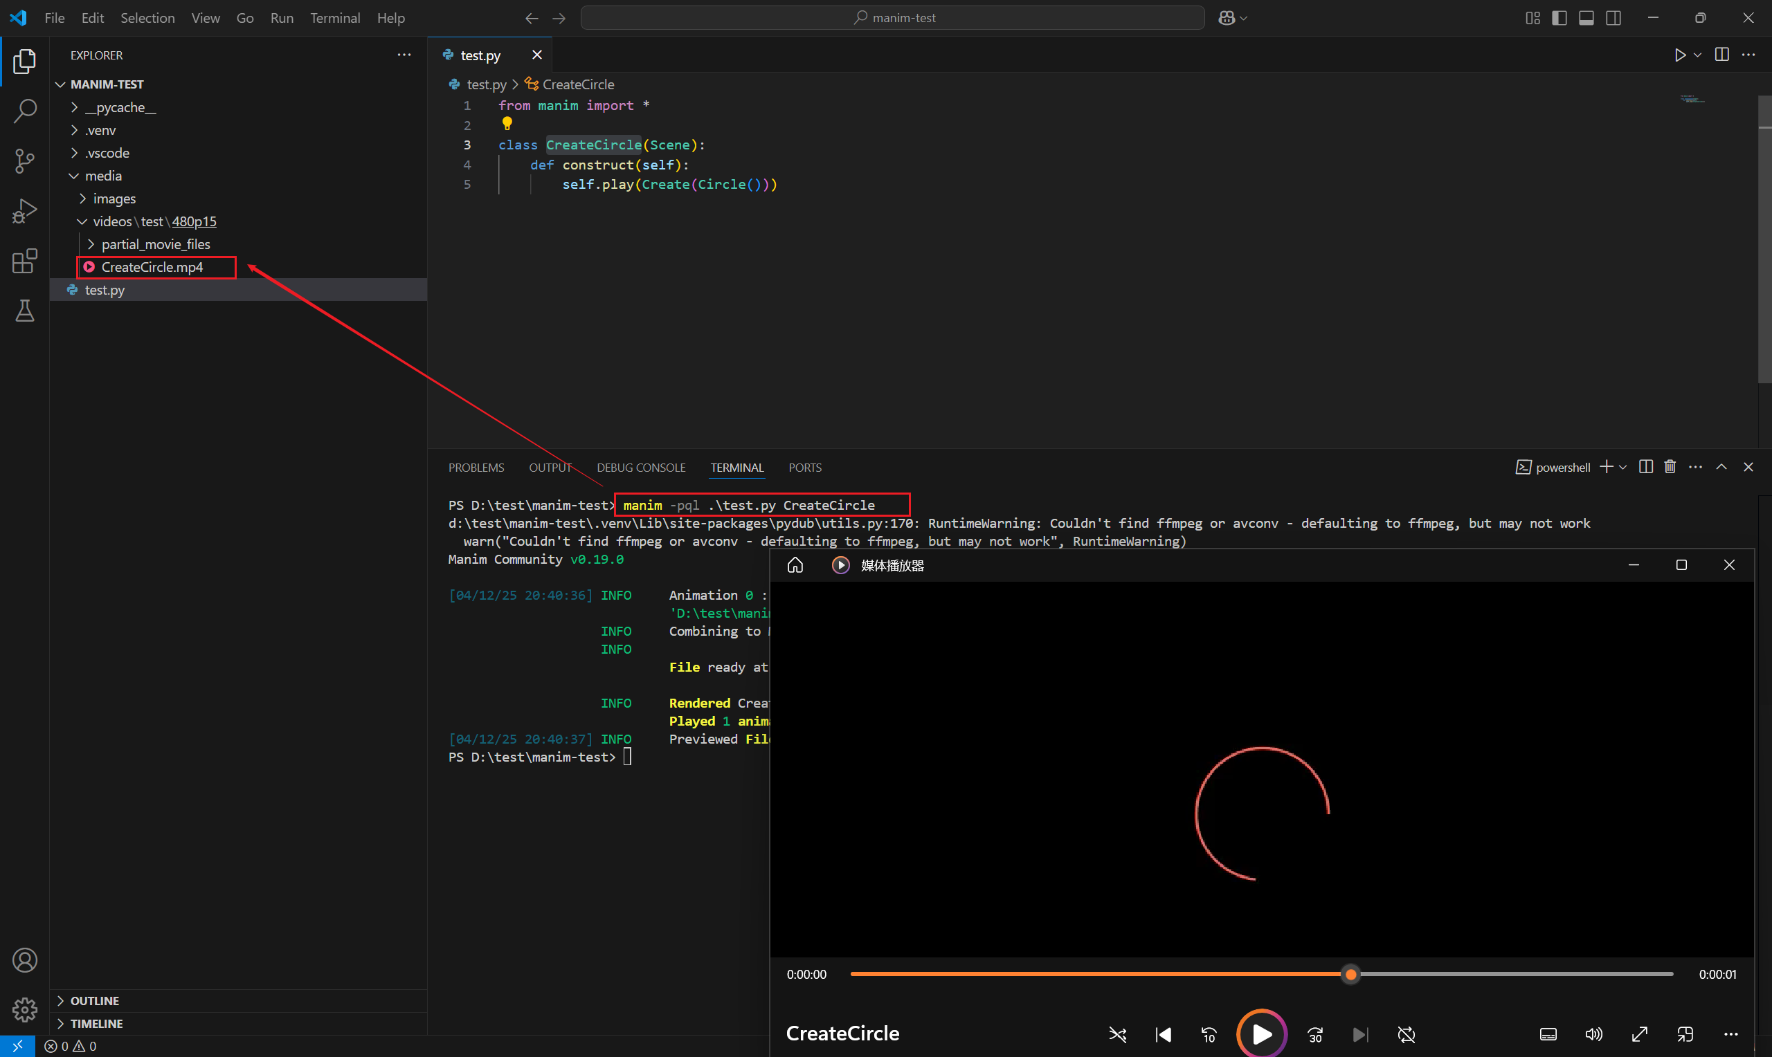Switch to the PROBLEMS tab
Image resolution: width=1772 pixels, height=1057 pixels.
pos(476,468)
